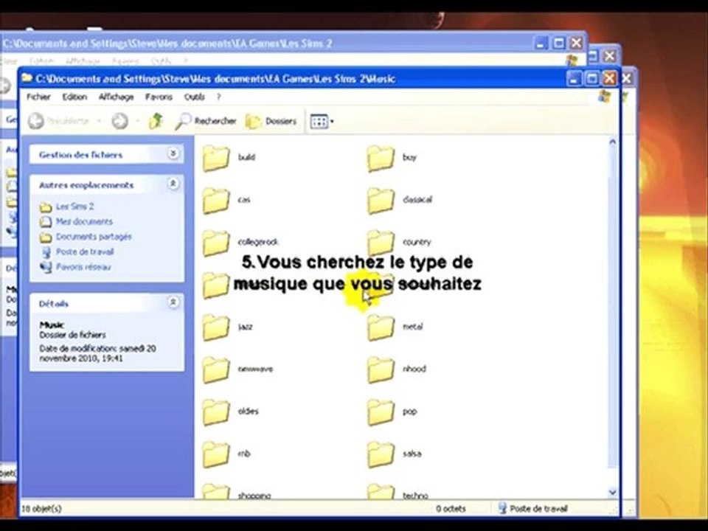
Task: Select the jazz folder icon
Action: (215, 327)
